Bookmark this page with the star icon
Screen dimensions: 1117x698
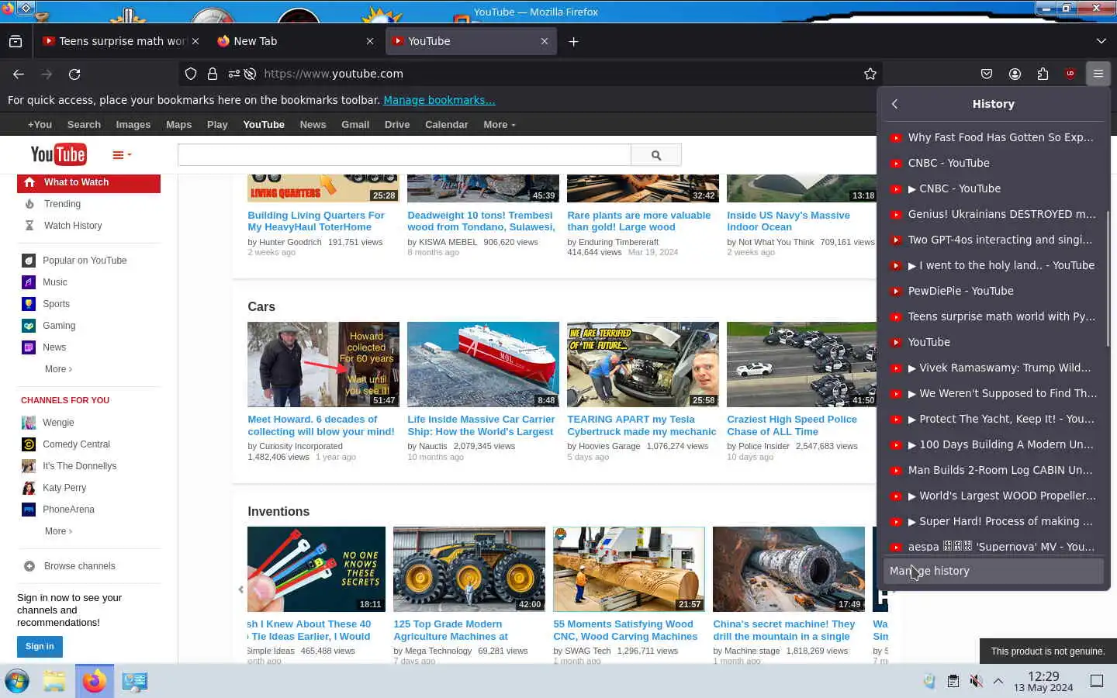point(870,74)
